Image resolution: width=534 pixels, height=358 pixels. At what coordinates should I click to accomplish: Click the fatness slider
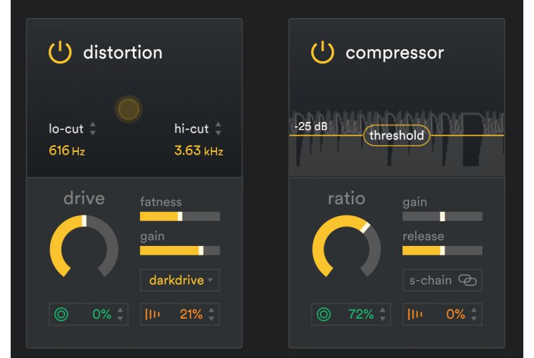tap(180, 217)
